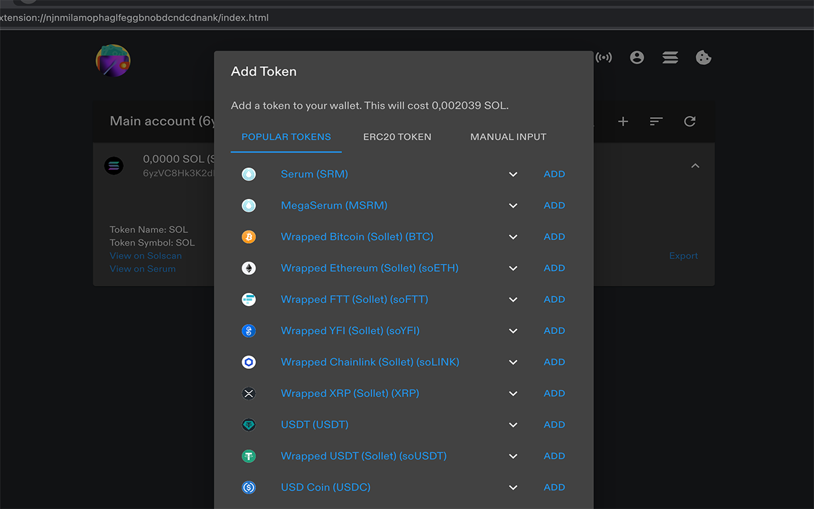Image resolution: width=814 pixels, height=509 pixels.
Task: Switch to the ERC20 Token tab
Action: pos(397,137)
